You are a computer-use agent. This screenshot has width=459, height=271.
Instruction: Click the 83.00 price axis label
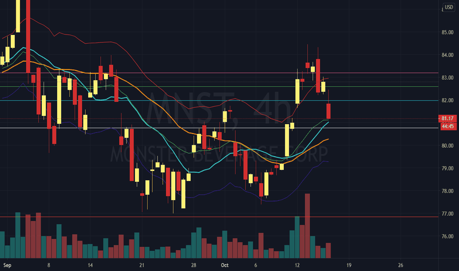[447, 78]
